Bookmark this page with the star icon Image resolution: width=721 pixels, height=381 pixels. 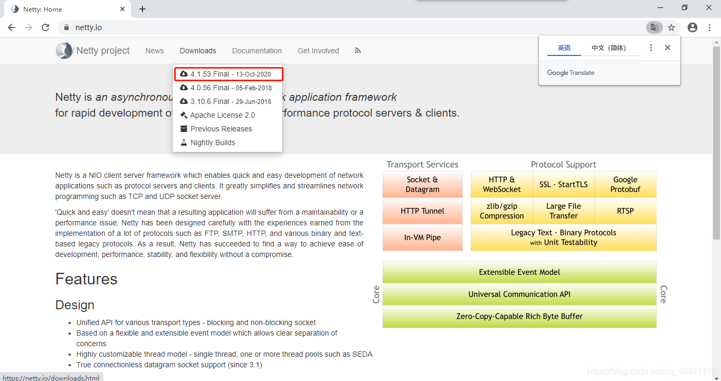671,27
